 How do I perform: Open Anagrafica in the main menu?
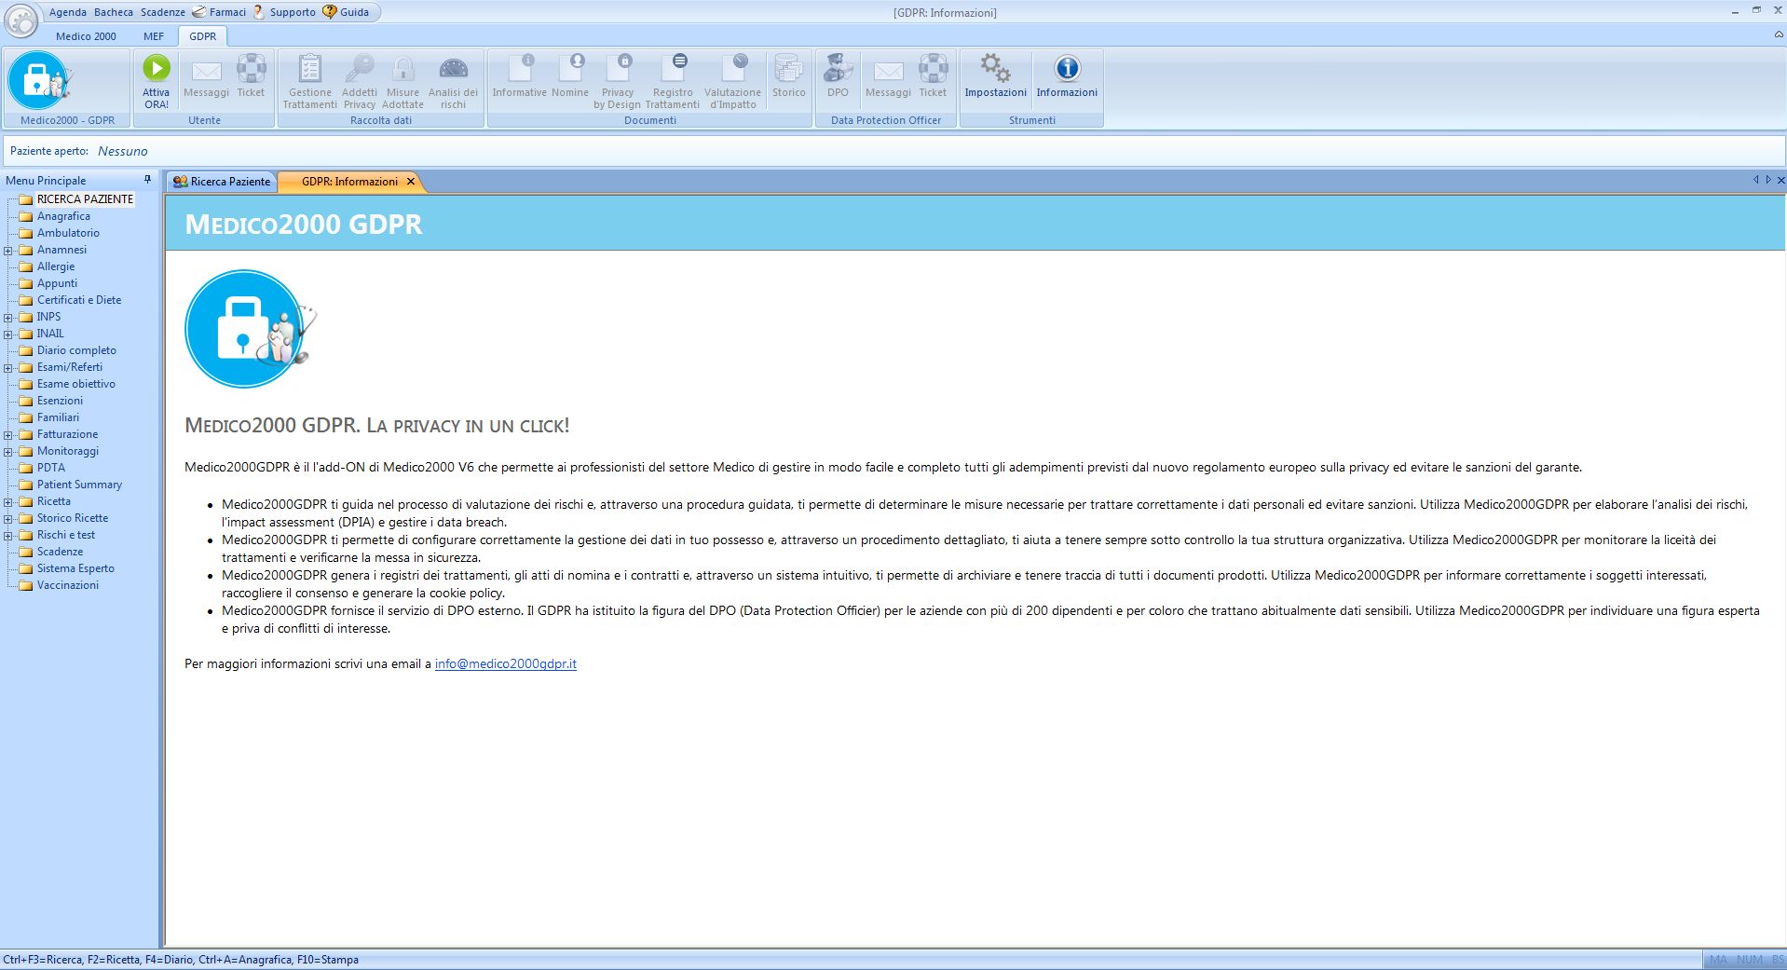[x=63, y=216]
